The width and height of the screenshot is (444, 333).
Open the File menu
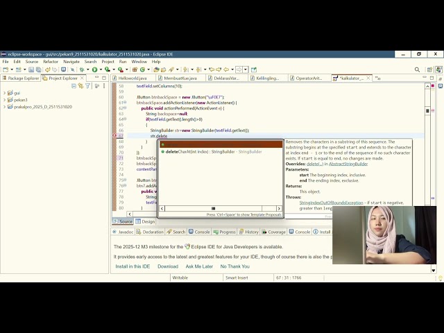[6, 62]
